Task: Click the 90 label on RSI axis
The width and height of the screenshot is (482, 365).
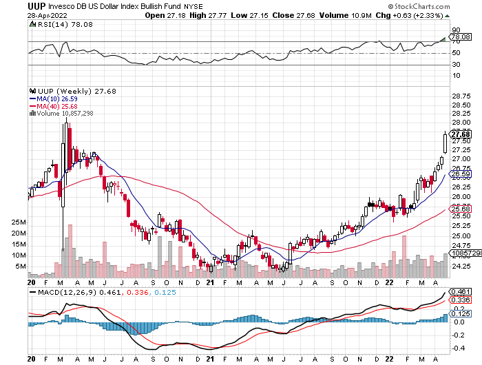Action: [x=456, y=30]
